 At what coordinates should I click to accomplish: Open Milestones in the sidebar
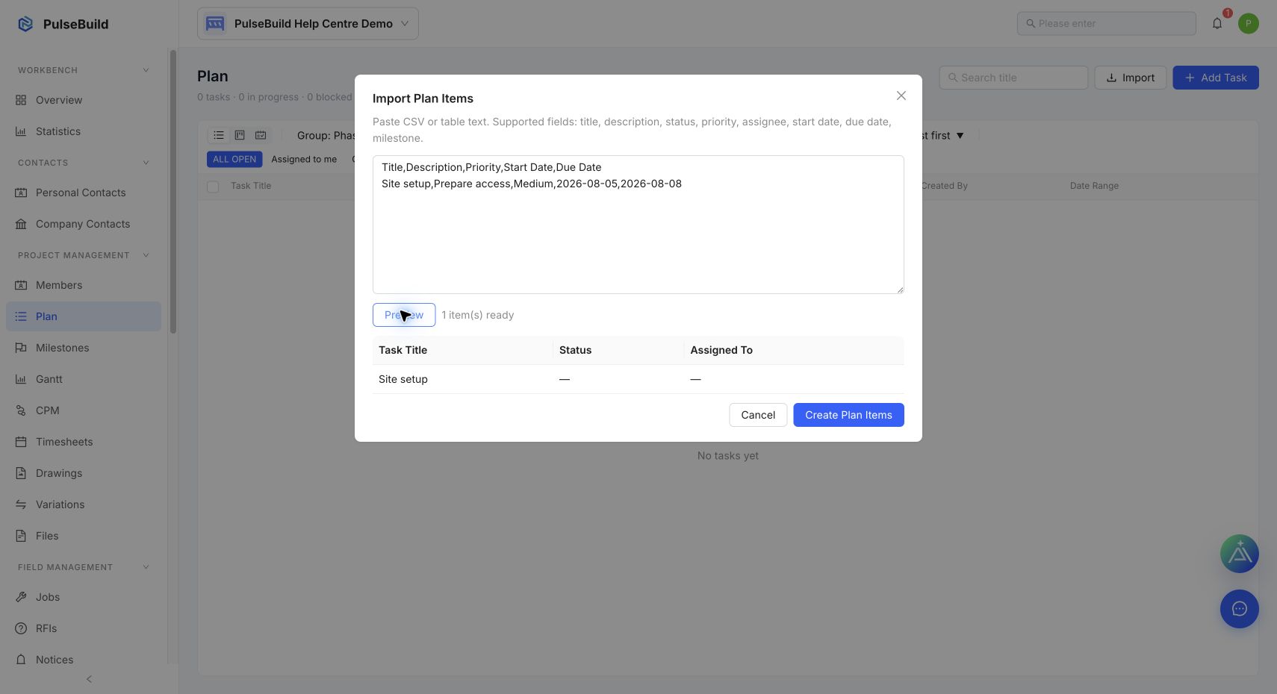coord(84,348)
